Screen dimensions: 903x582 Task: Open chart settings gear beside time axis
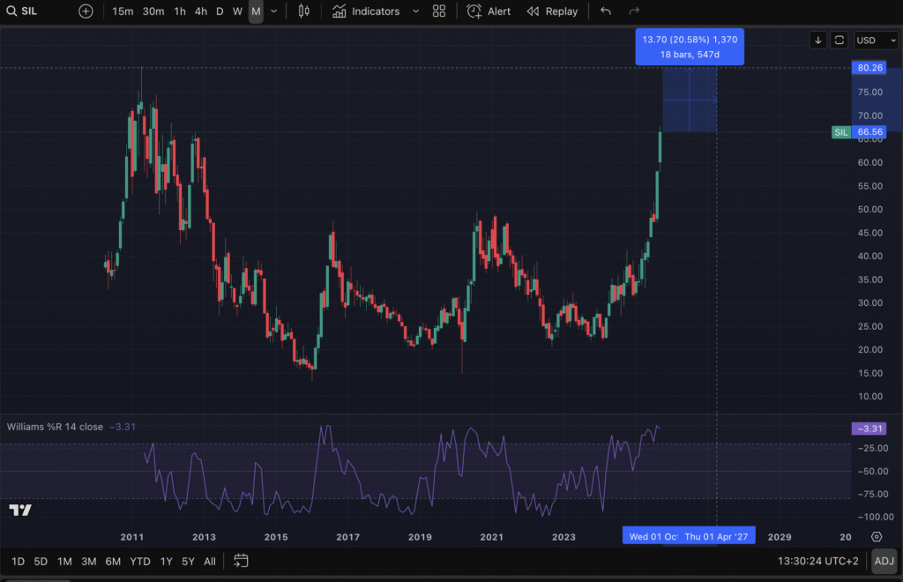(x=877, y=536)
